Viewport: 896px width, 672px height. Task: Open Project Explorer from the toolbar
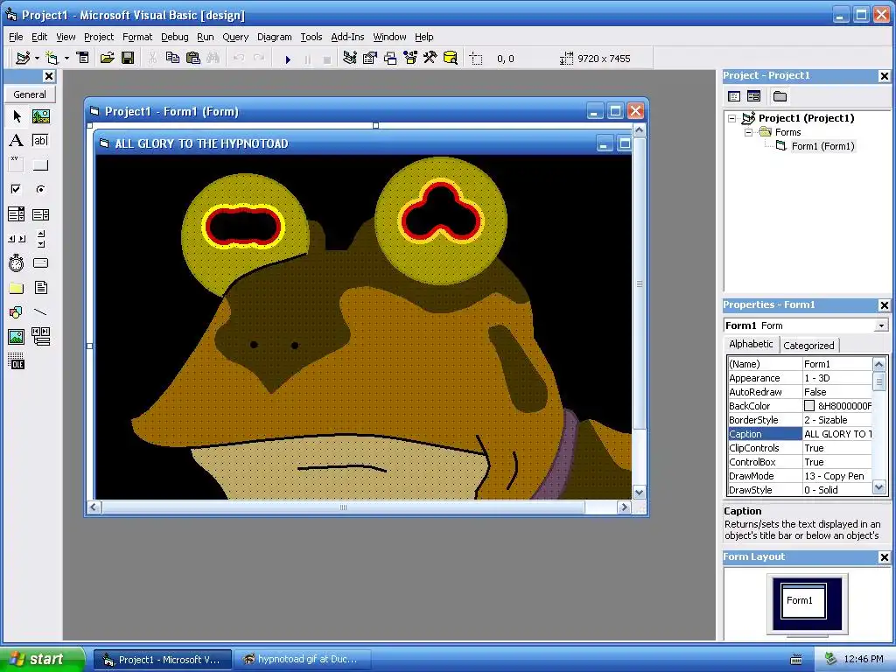pyautogui.click(x=350, y=59)
